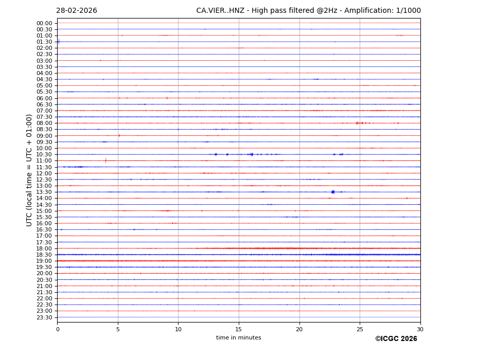Click the red spike on the 11:00 trace
The image size is (477, 358).
105,160
